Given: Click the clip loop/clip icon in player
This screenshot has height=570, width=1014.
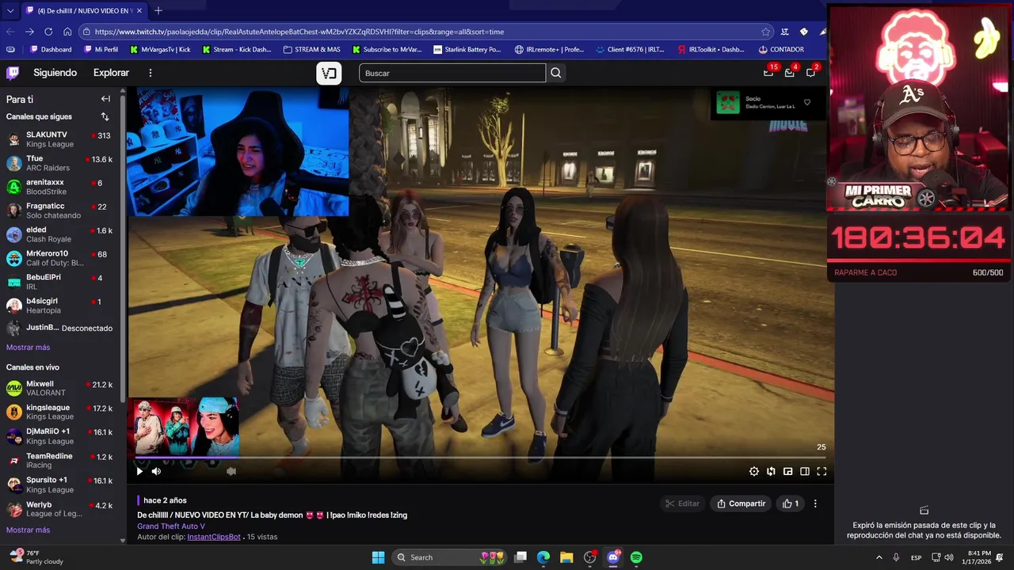Looking at the screenshot, I should (x=771, y=471).
